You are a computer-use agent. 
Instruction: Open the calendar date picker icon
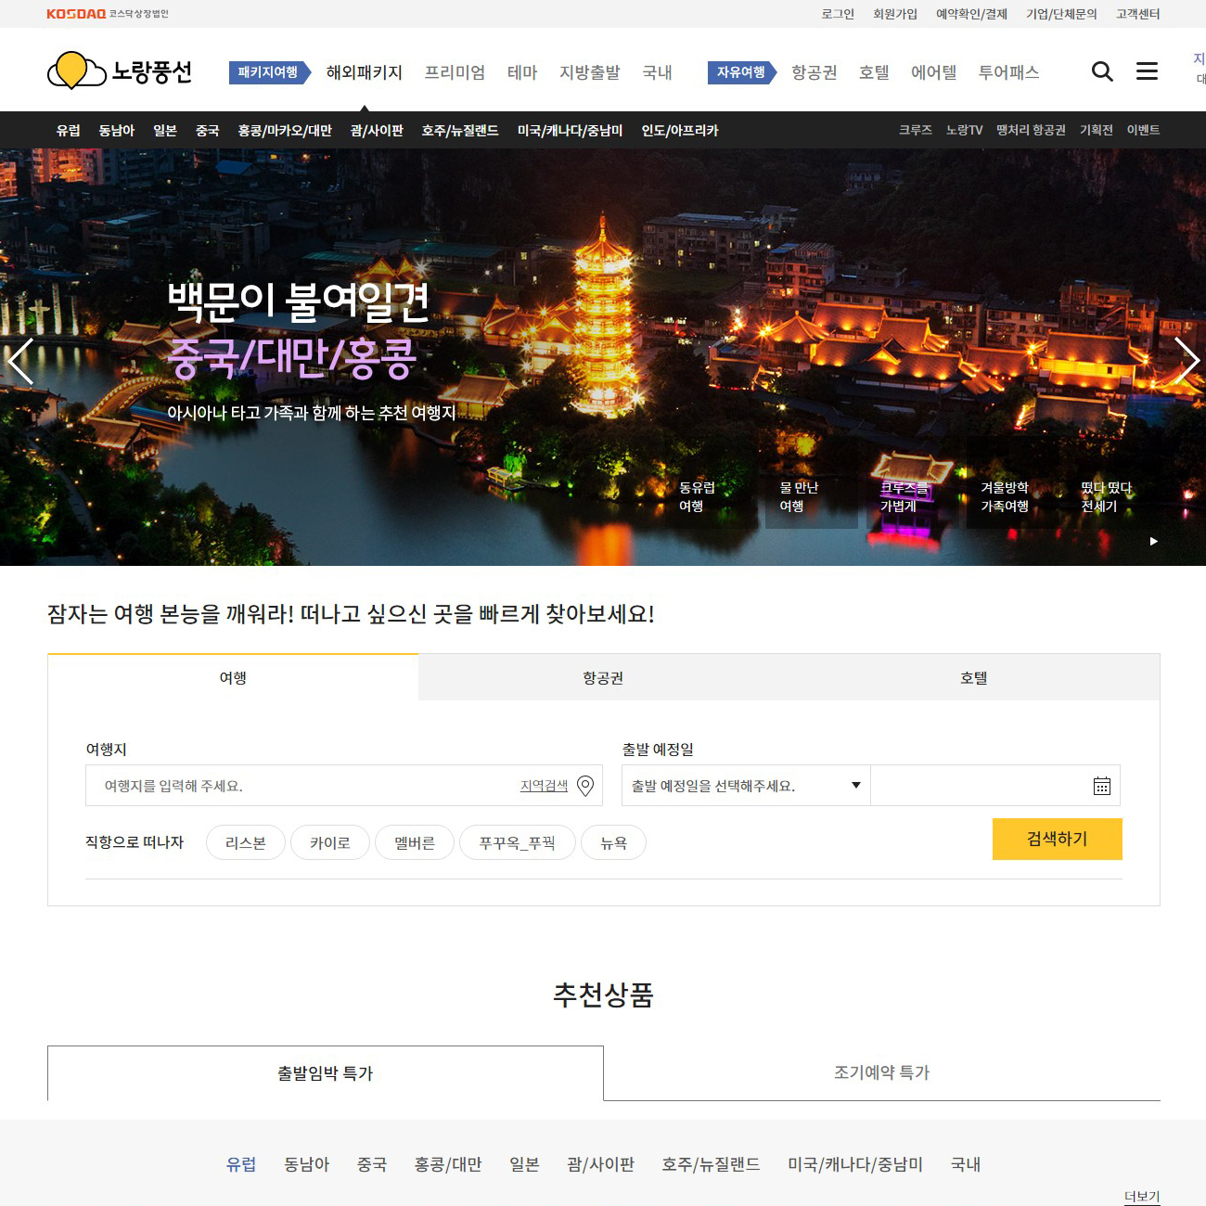pyautogui.click(x=1101, y=786)
